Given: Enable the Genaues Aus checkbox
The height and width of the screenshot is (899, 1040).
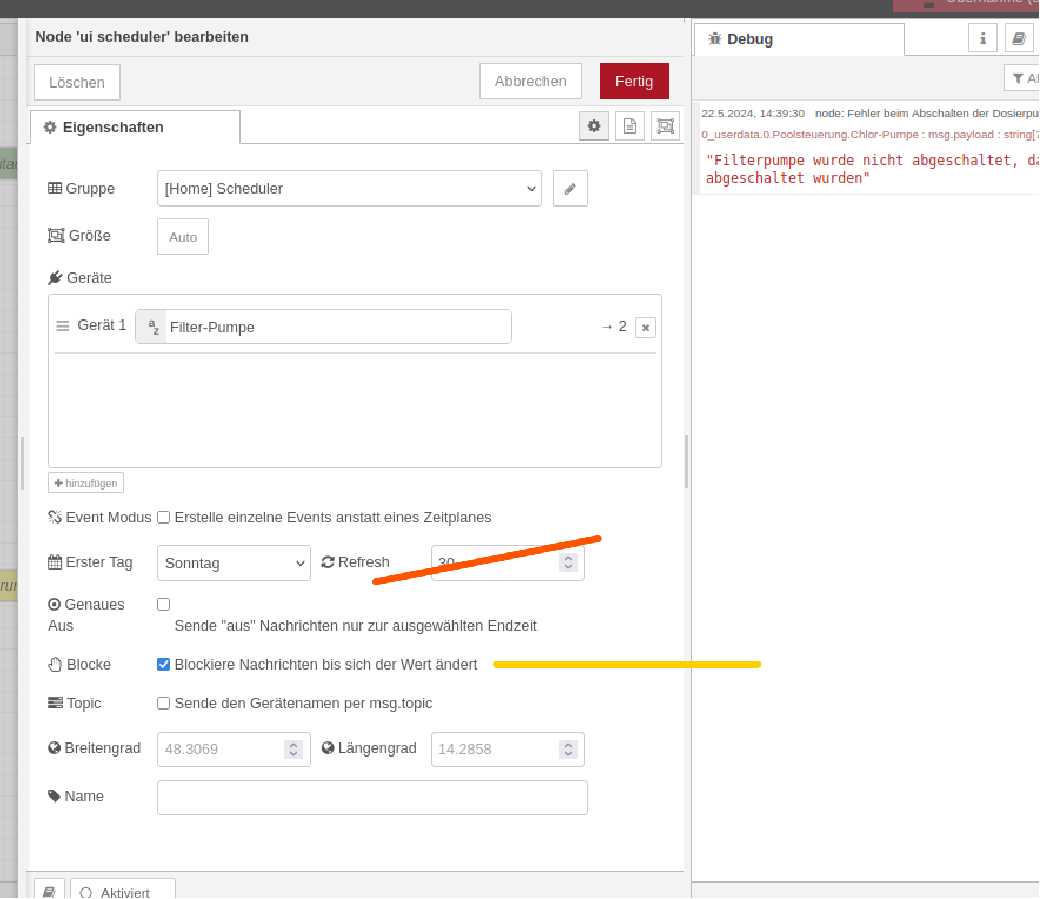Looking at the screenshot, I should pyautogui.click(x=164, y=604).
